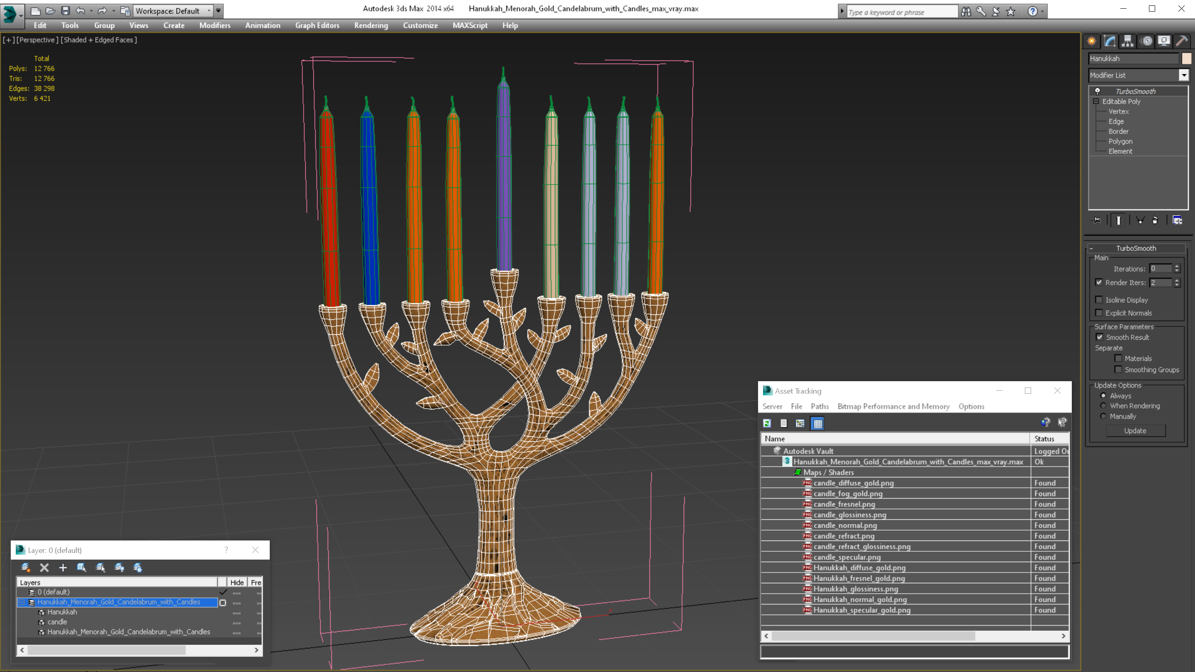The image size is (1195, 672).
Task: Click the Update button in TurboSmooth
Action: pos(1135,431)
